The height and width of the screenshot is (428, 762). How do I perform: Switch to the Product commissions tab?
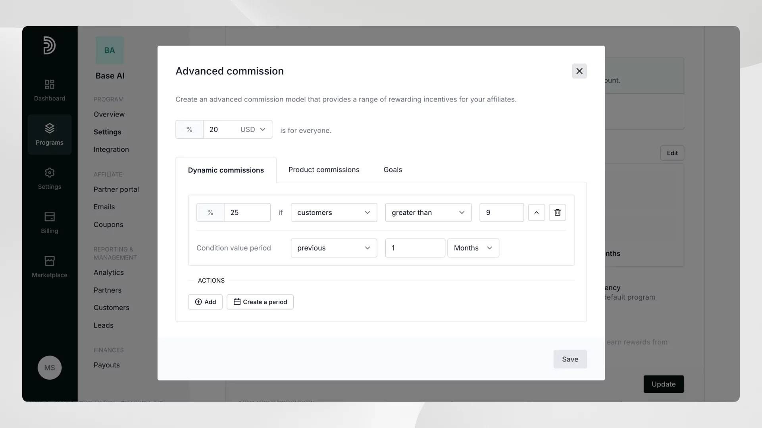tap(323, 170)
